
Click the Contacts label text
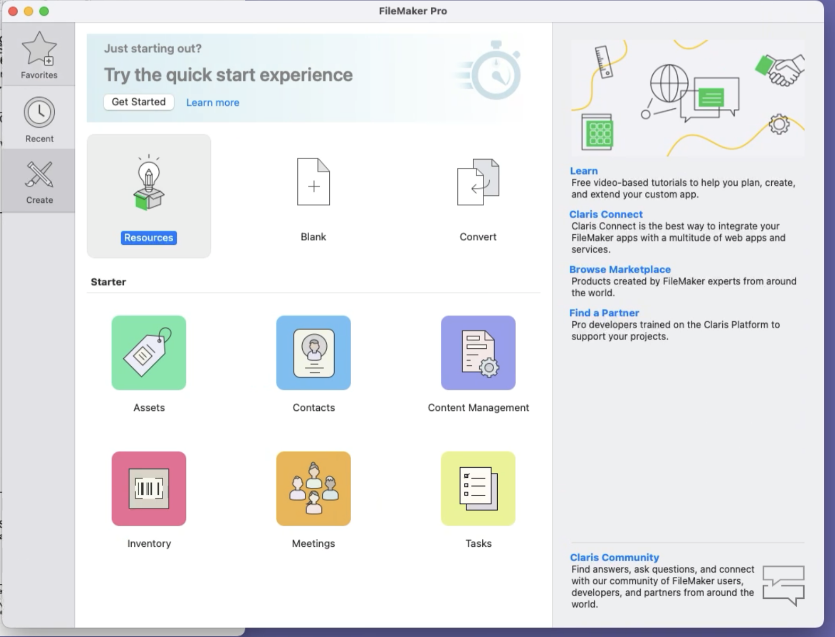click(314, 408)
